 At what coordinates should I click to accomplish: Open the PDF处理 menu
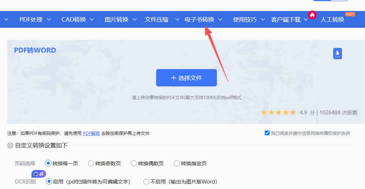pos(31,19)
